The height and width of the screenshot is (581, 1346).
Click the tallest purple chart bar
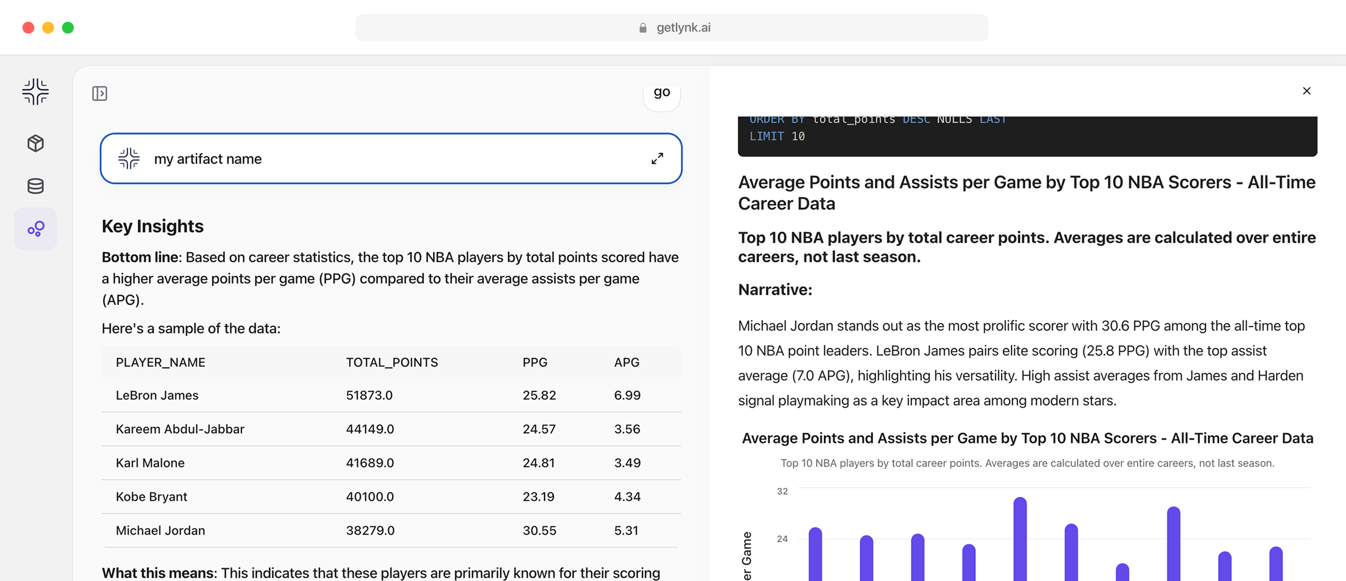pyautogui.click(x=1020, y=539)
